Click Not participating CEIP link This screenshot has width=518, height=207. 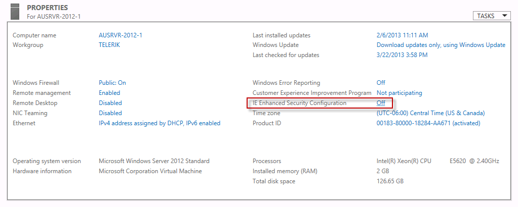(400, 93)
